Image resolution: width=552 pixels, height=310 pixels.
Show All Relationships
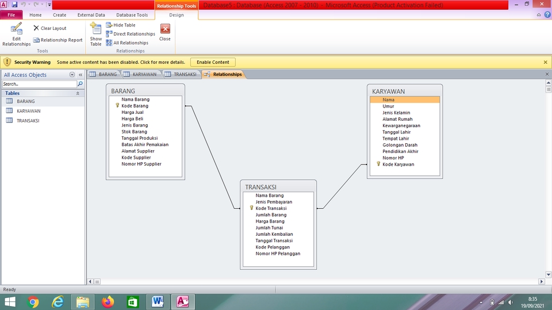point(127,43)
